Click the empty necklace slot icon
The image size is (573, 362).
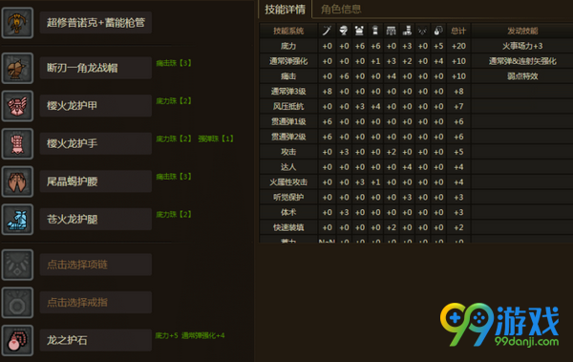pos(17,265)
